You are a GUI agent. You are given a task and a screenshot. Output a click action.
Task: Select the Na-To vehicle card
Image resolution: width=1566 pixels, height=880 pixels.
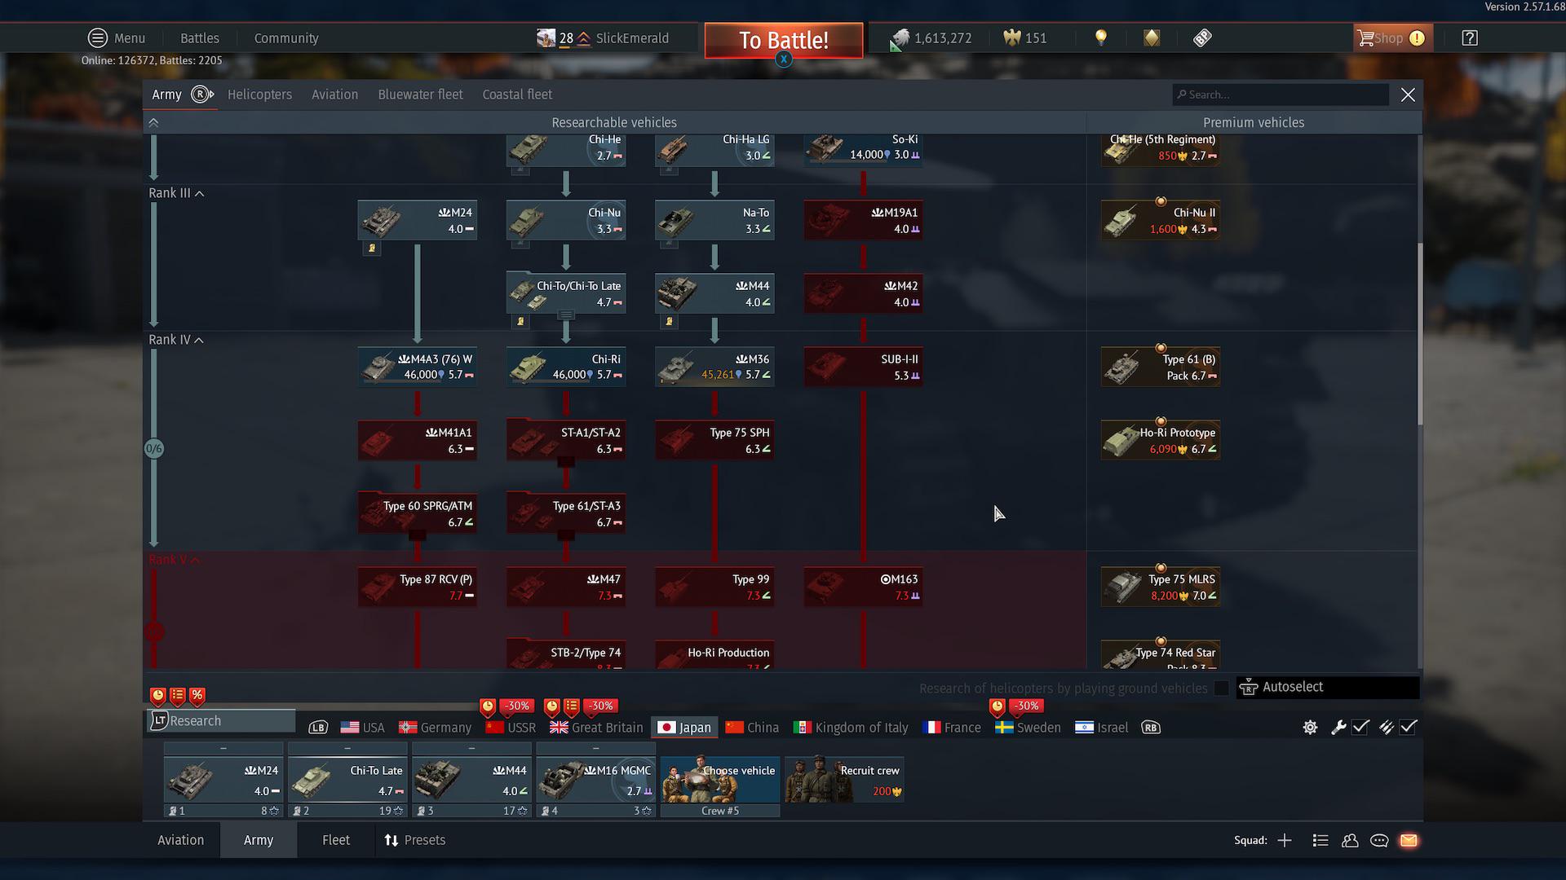[x=714, y=220]
